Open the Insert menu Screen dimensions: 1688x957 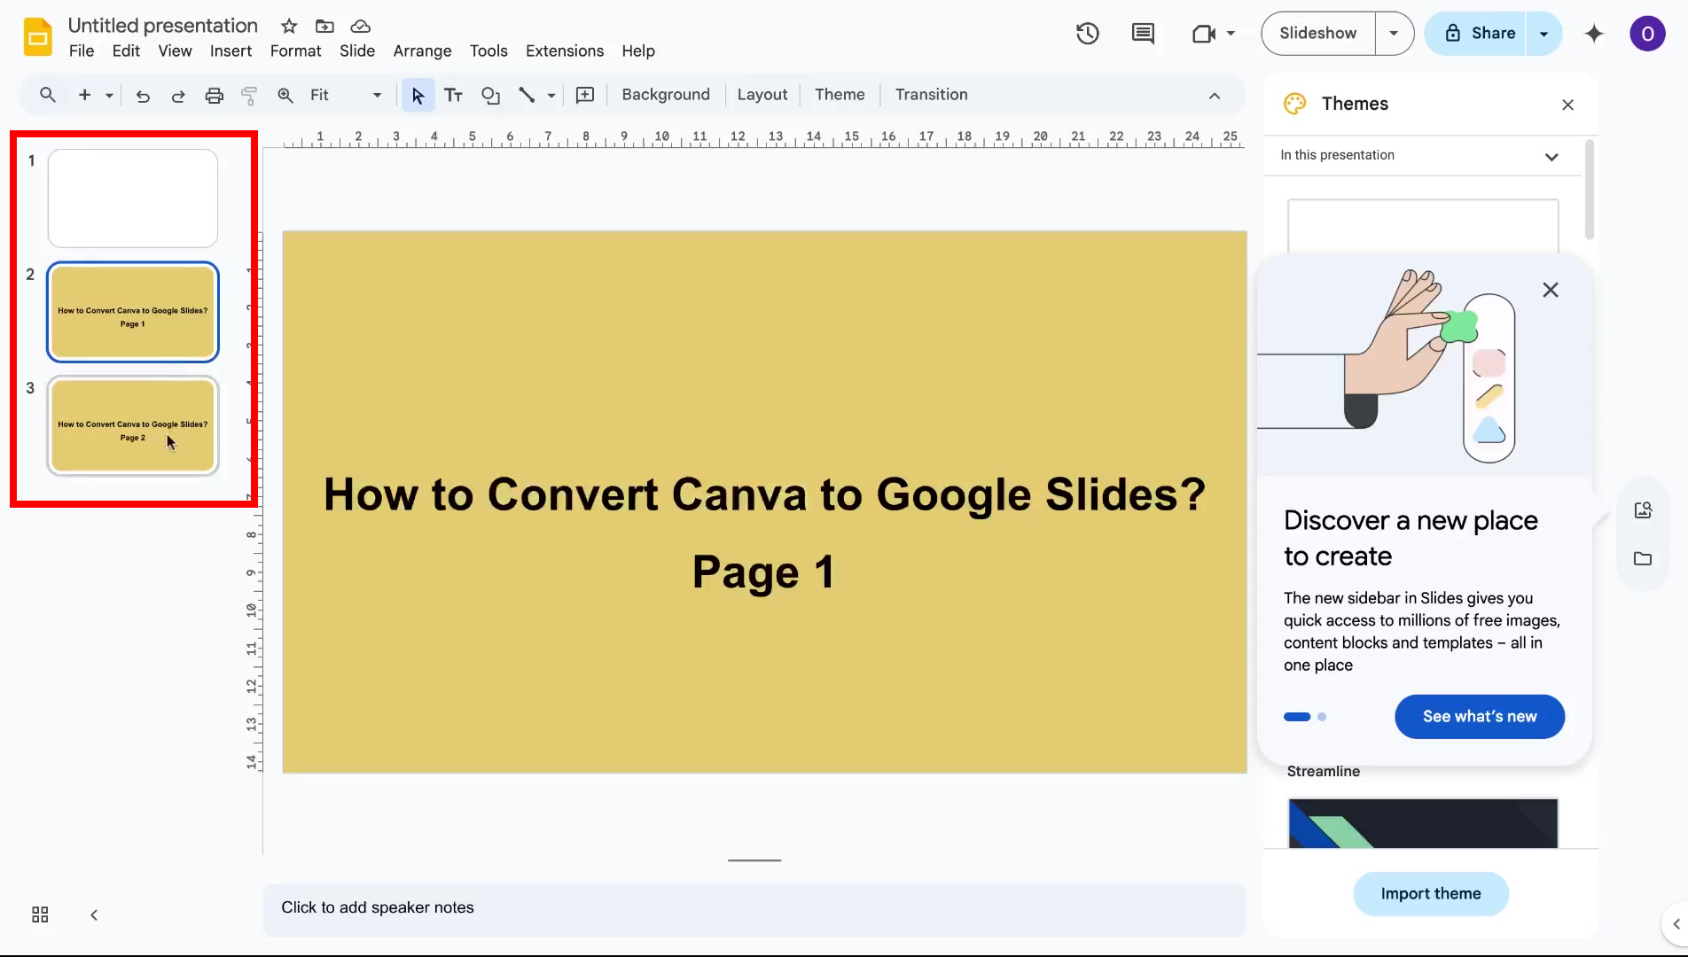pos(230,51)
